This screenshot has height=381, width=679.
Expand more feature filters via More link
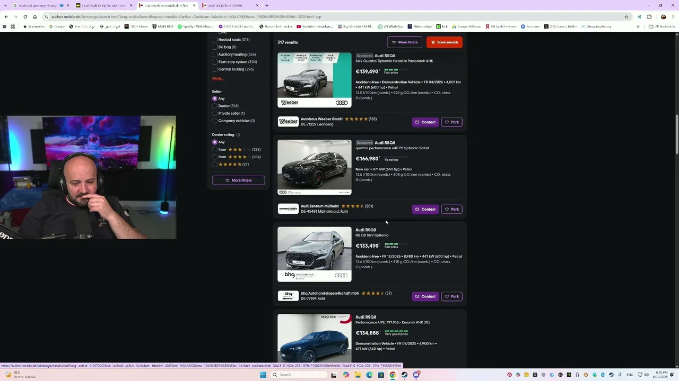217,78
